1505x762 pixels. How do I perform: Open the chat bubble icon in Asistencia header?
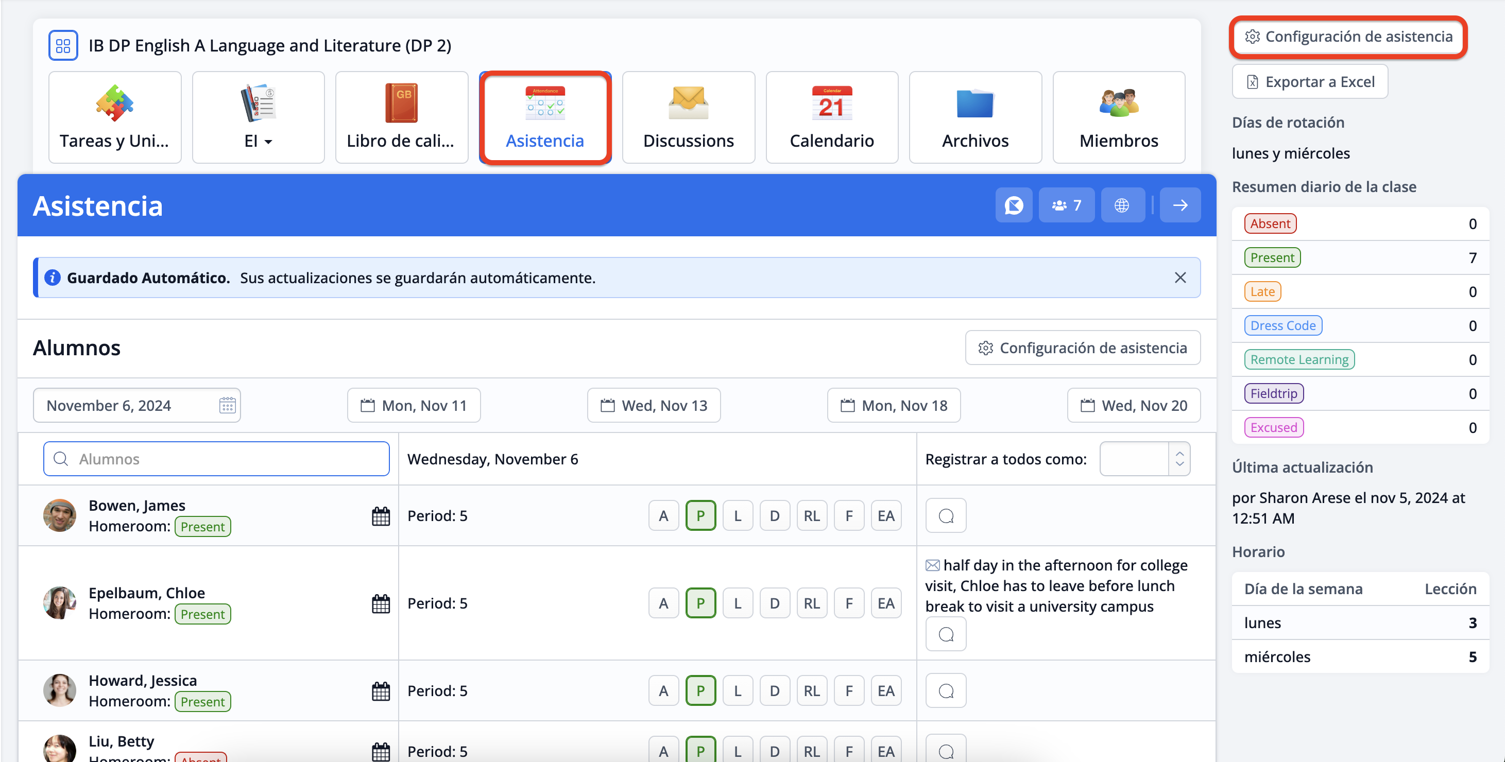tap(1014, 205)
